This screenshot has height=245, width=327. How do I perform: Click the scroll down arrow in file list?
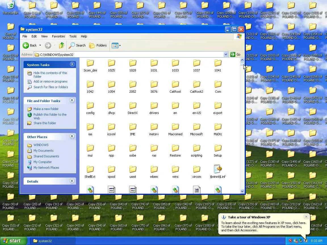click(242, 191)
